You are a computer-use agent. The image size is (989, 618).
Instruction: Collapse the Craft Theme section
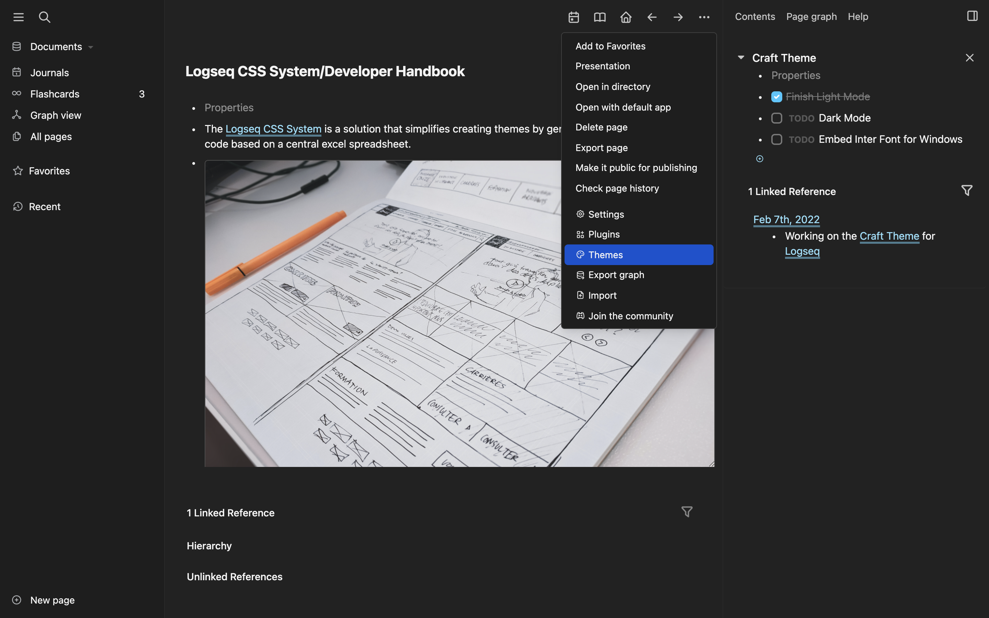coord(740,57)
